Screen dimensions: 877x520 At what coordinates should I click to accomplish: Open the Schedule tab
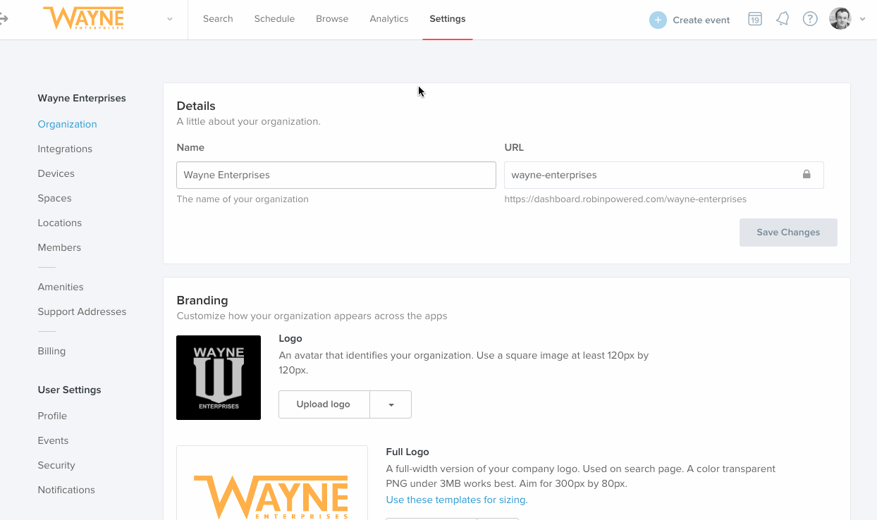pos(274,19)
